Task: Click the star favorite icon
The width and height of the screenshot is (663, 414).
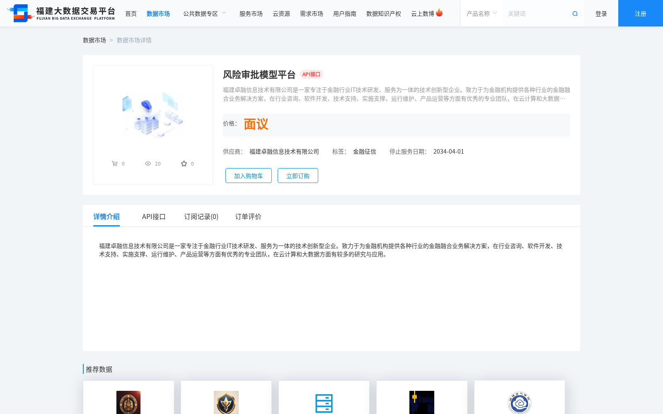Action: [x=184, y=164]
